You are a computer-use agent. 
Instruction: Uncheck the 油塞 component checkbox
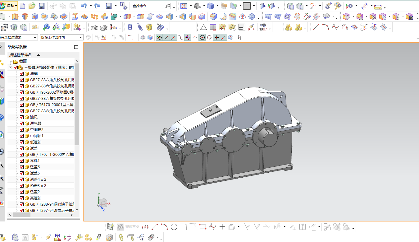[x=22, y=74]
